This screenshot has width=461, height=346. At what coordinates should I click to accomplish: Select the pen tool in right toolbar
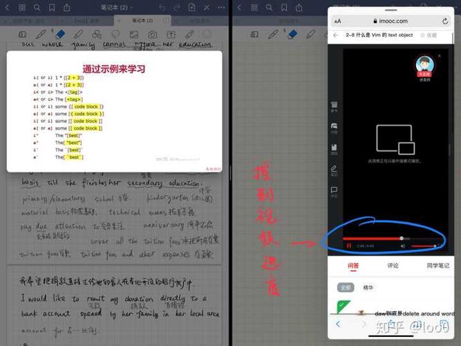pos(273,34)
